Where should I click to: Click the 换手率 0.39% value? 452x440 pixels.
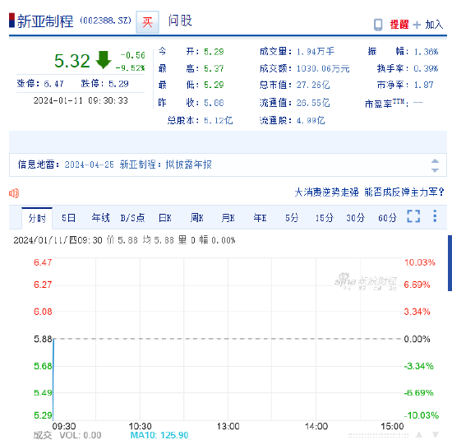click(x=426, y=68)
